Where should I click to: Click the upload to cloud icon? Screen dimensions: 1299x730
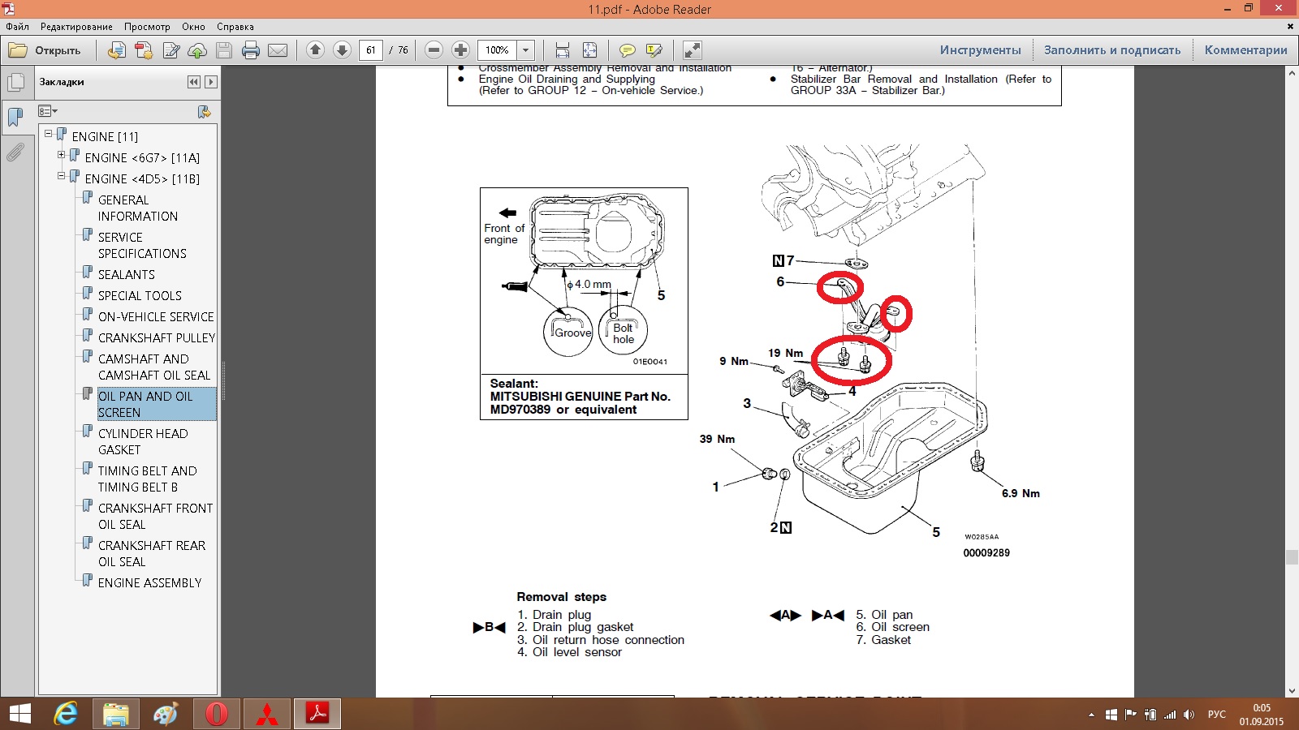coord(197,50)
